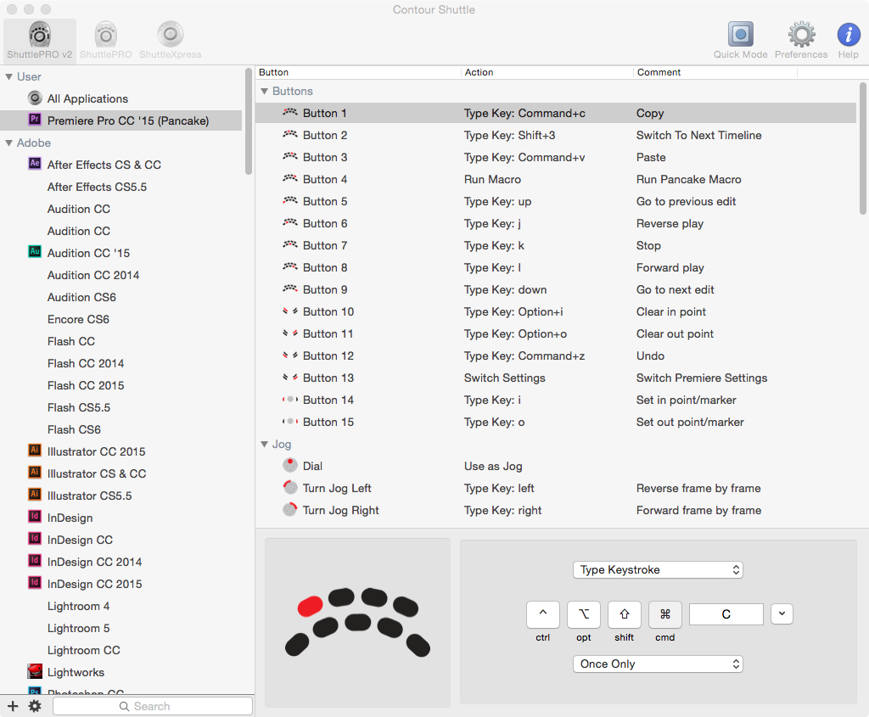Open the Preferences gear
The image size is (869, 717).
(x=800, y=38)
